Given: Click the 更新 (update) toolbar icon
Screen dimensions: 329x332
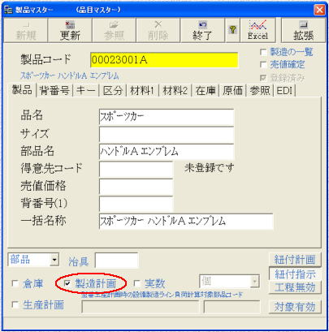Looking at the screenshot, I should point(70,30).
